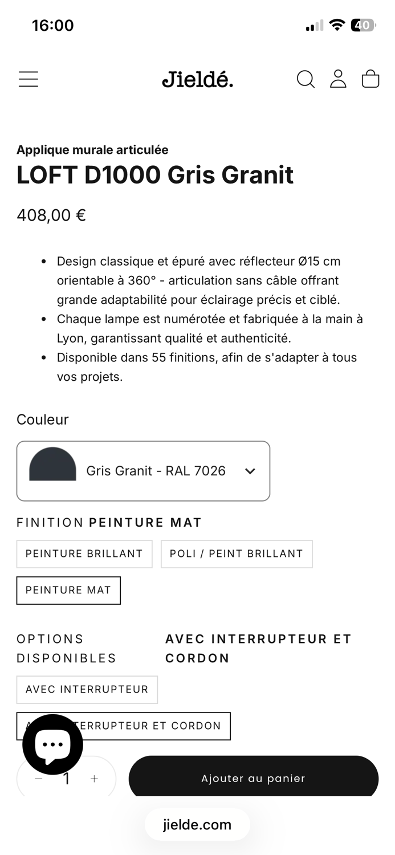Open Gris Granit - RAL 7026 selector

[156, 471]
